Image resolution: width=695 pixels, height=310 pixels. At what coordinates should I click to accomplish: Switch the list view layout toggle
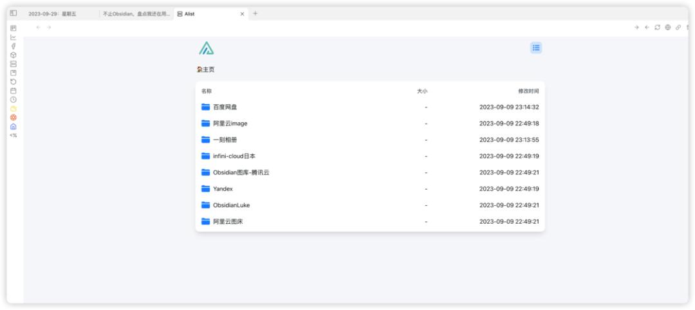536,48
